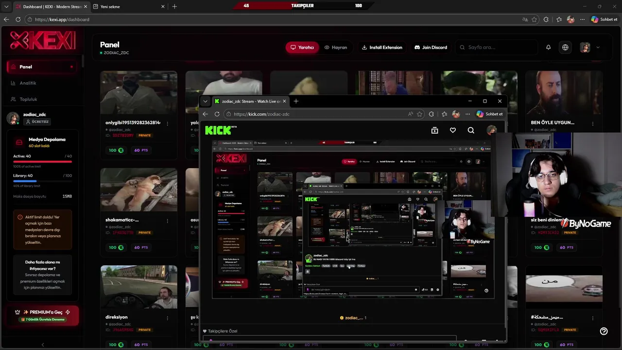Click 100 coin badge on direksiyon card
The image size is (622, 350).
(116, 345)
